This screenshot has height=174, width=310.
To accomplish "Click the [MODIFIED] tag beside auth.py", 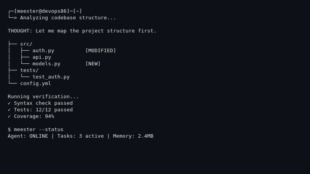I will point(101,51).
